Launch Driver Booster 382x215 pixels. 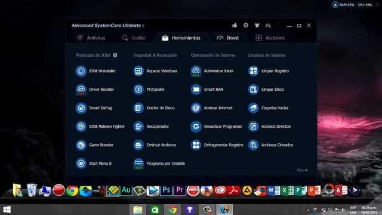pos(95,90)
